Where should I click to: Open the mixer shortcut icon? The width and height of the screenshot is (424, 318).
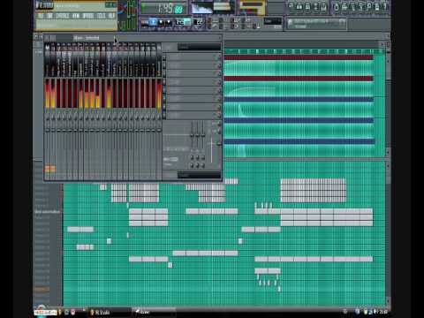point(323,6)
